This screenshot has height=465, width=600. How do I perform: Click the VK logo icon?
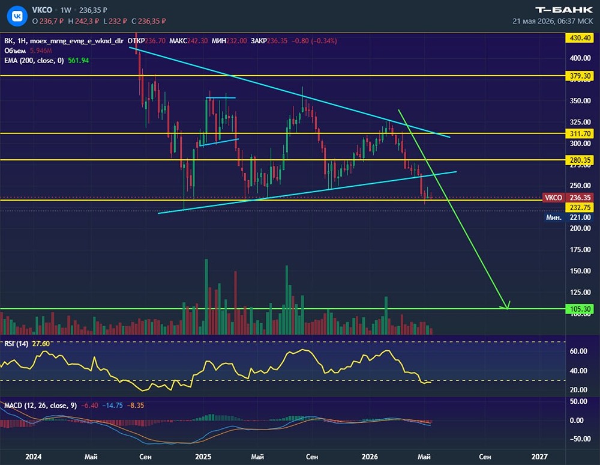point(17,16)
